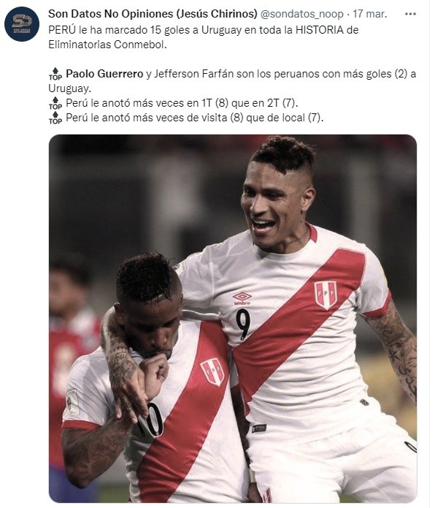Click the number 9 on the white jersey
435x508 pixels.
click(243, 324)
